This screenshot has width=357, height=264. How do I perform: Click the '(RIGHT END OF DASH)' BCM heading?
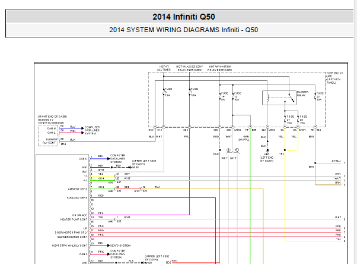coord(53,117)
